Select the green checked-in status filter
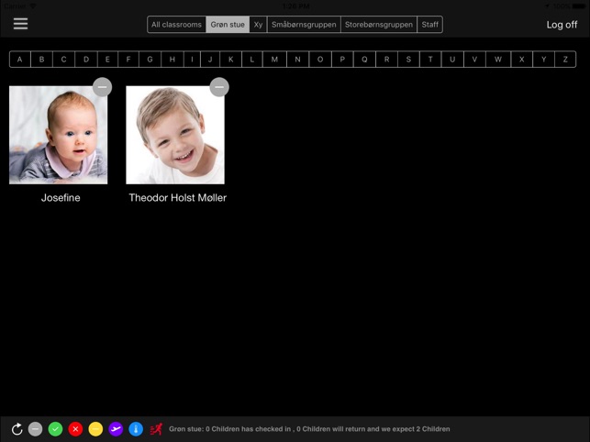The image size is (590, 442). click(x=55, y=429)
